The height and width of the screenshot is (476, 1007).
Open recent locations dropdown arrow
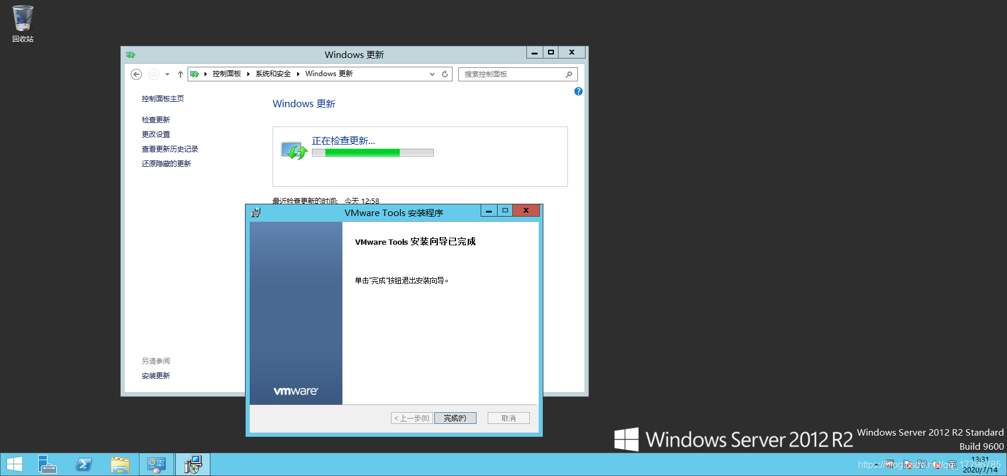click(167, 74)
